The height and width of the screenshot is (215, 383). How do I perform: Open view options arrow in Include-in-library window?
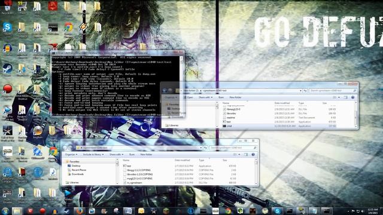click(239, 155)
